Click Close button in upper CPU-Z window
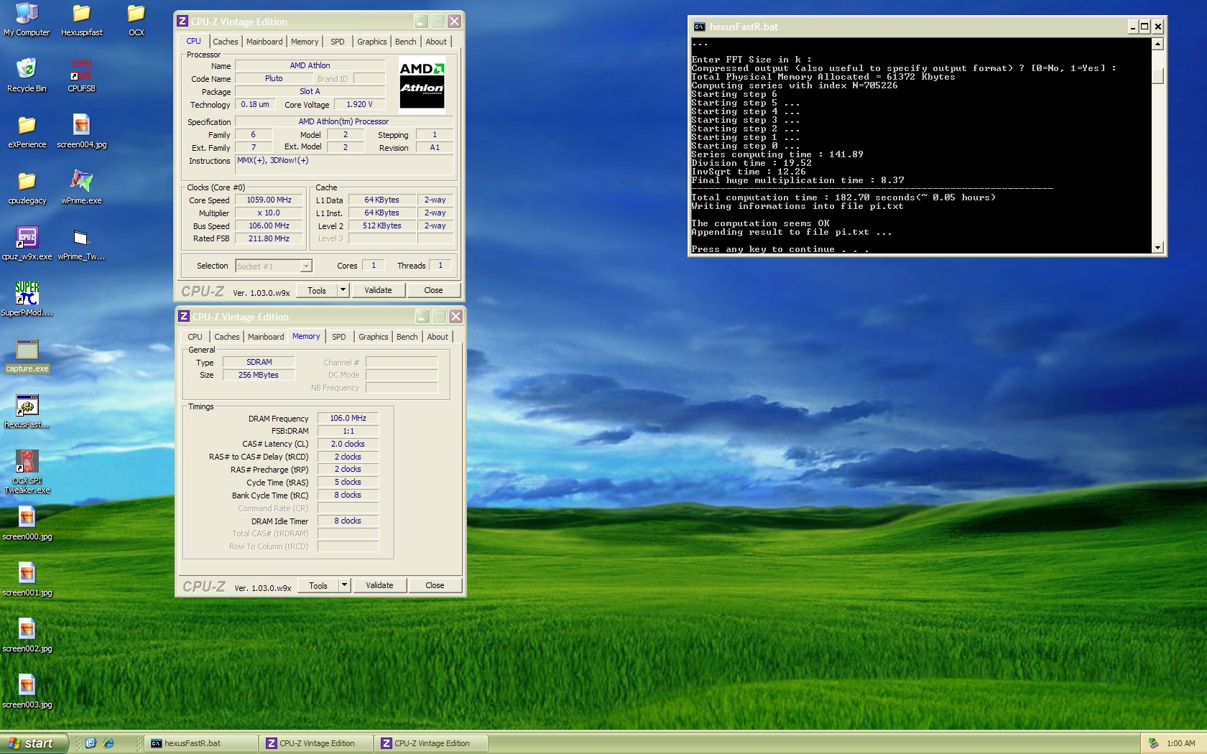Image resolution: width=1207 pixels, height=754 pixels. (x=433, y=290)
